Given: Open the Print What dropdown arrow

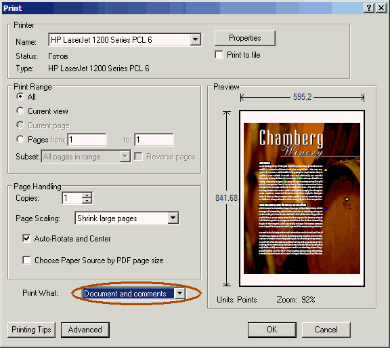Looking at the screenshot, I should point(179,293).
